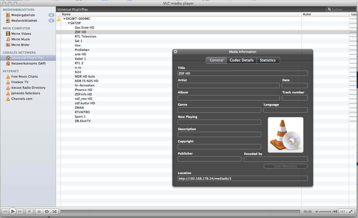The image size is (358, 218).
Task: Click the fast-forward/next button
Action: [x=20, y=212]
